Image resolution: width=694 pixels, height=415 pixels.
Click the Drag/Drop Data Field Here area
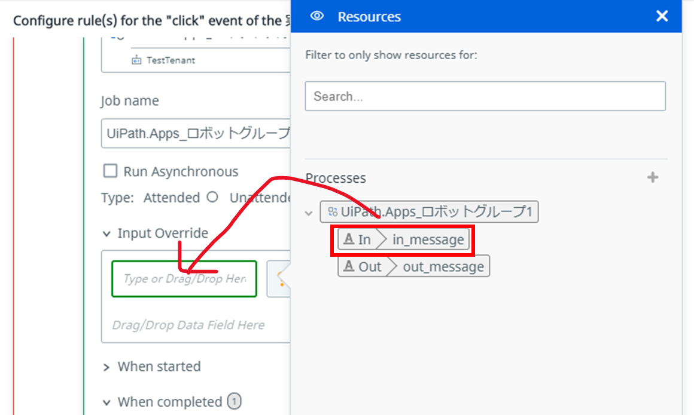click(188, 325)
